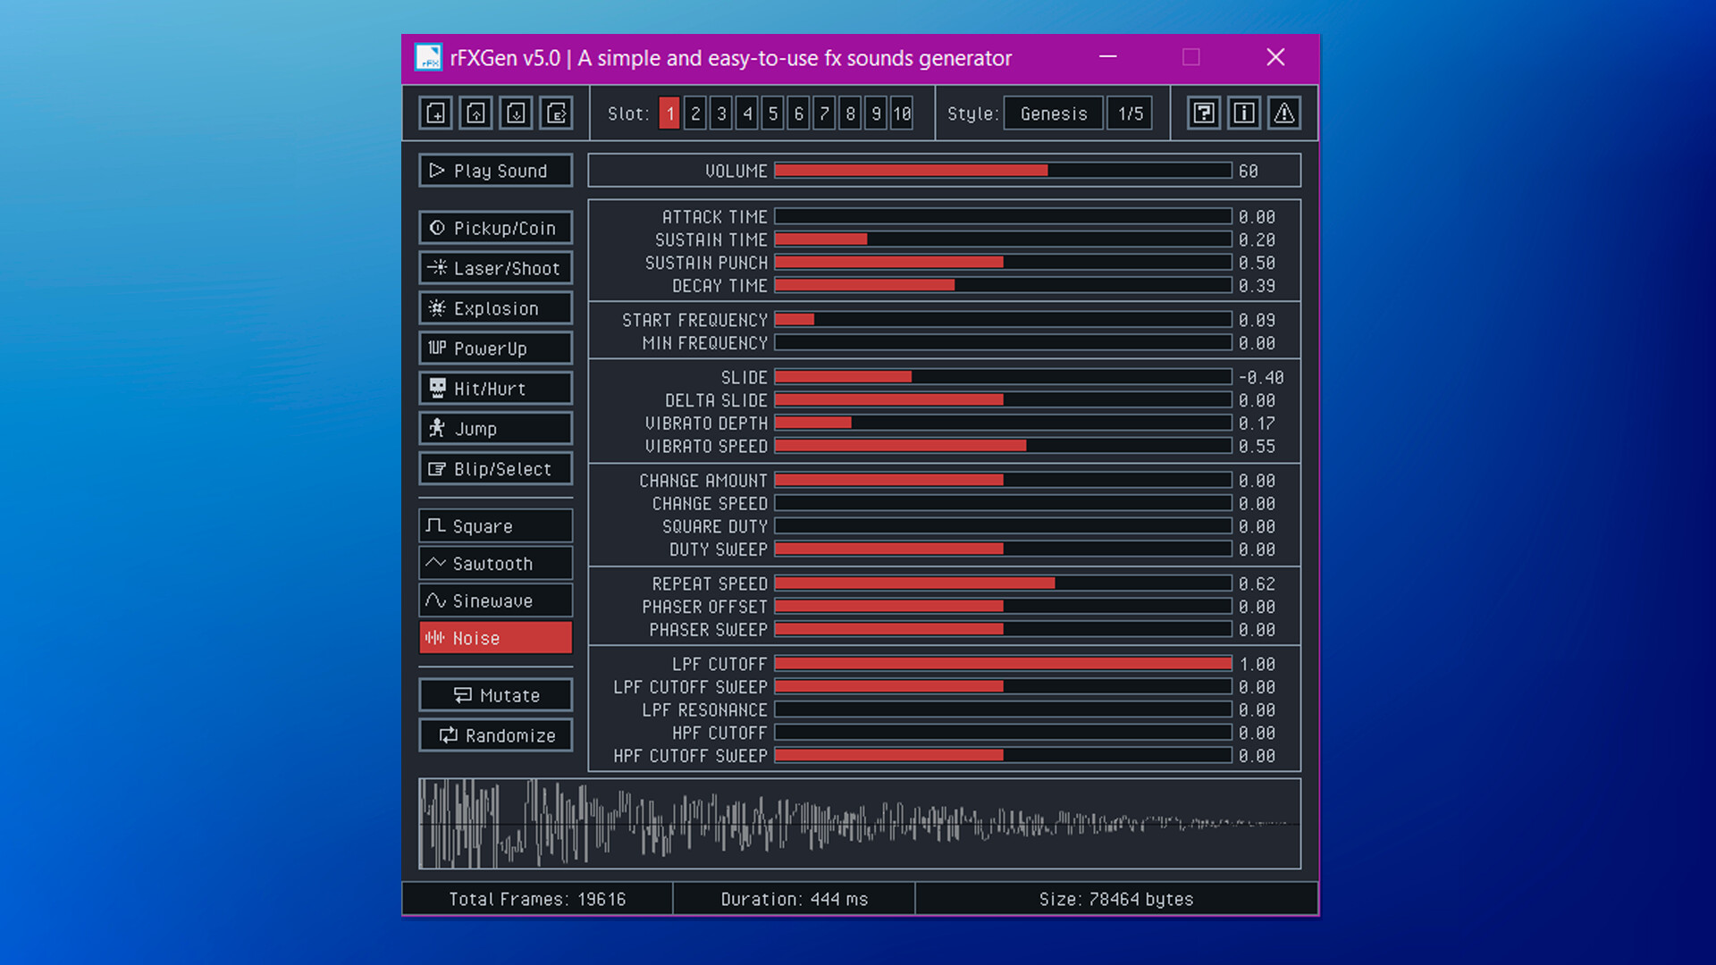Viewport: 1716px width, 965px height.
Task: Adjust the VOLUME slider
Action: coord(1001,170)
